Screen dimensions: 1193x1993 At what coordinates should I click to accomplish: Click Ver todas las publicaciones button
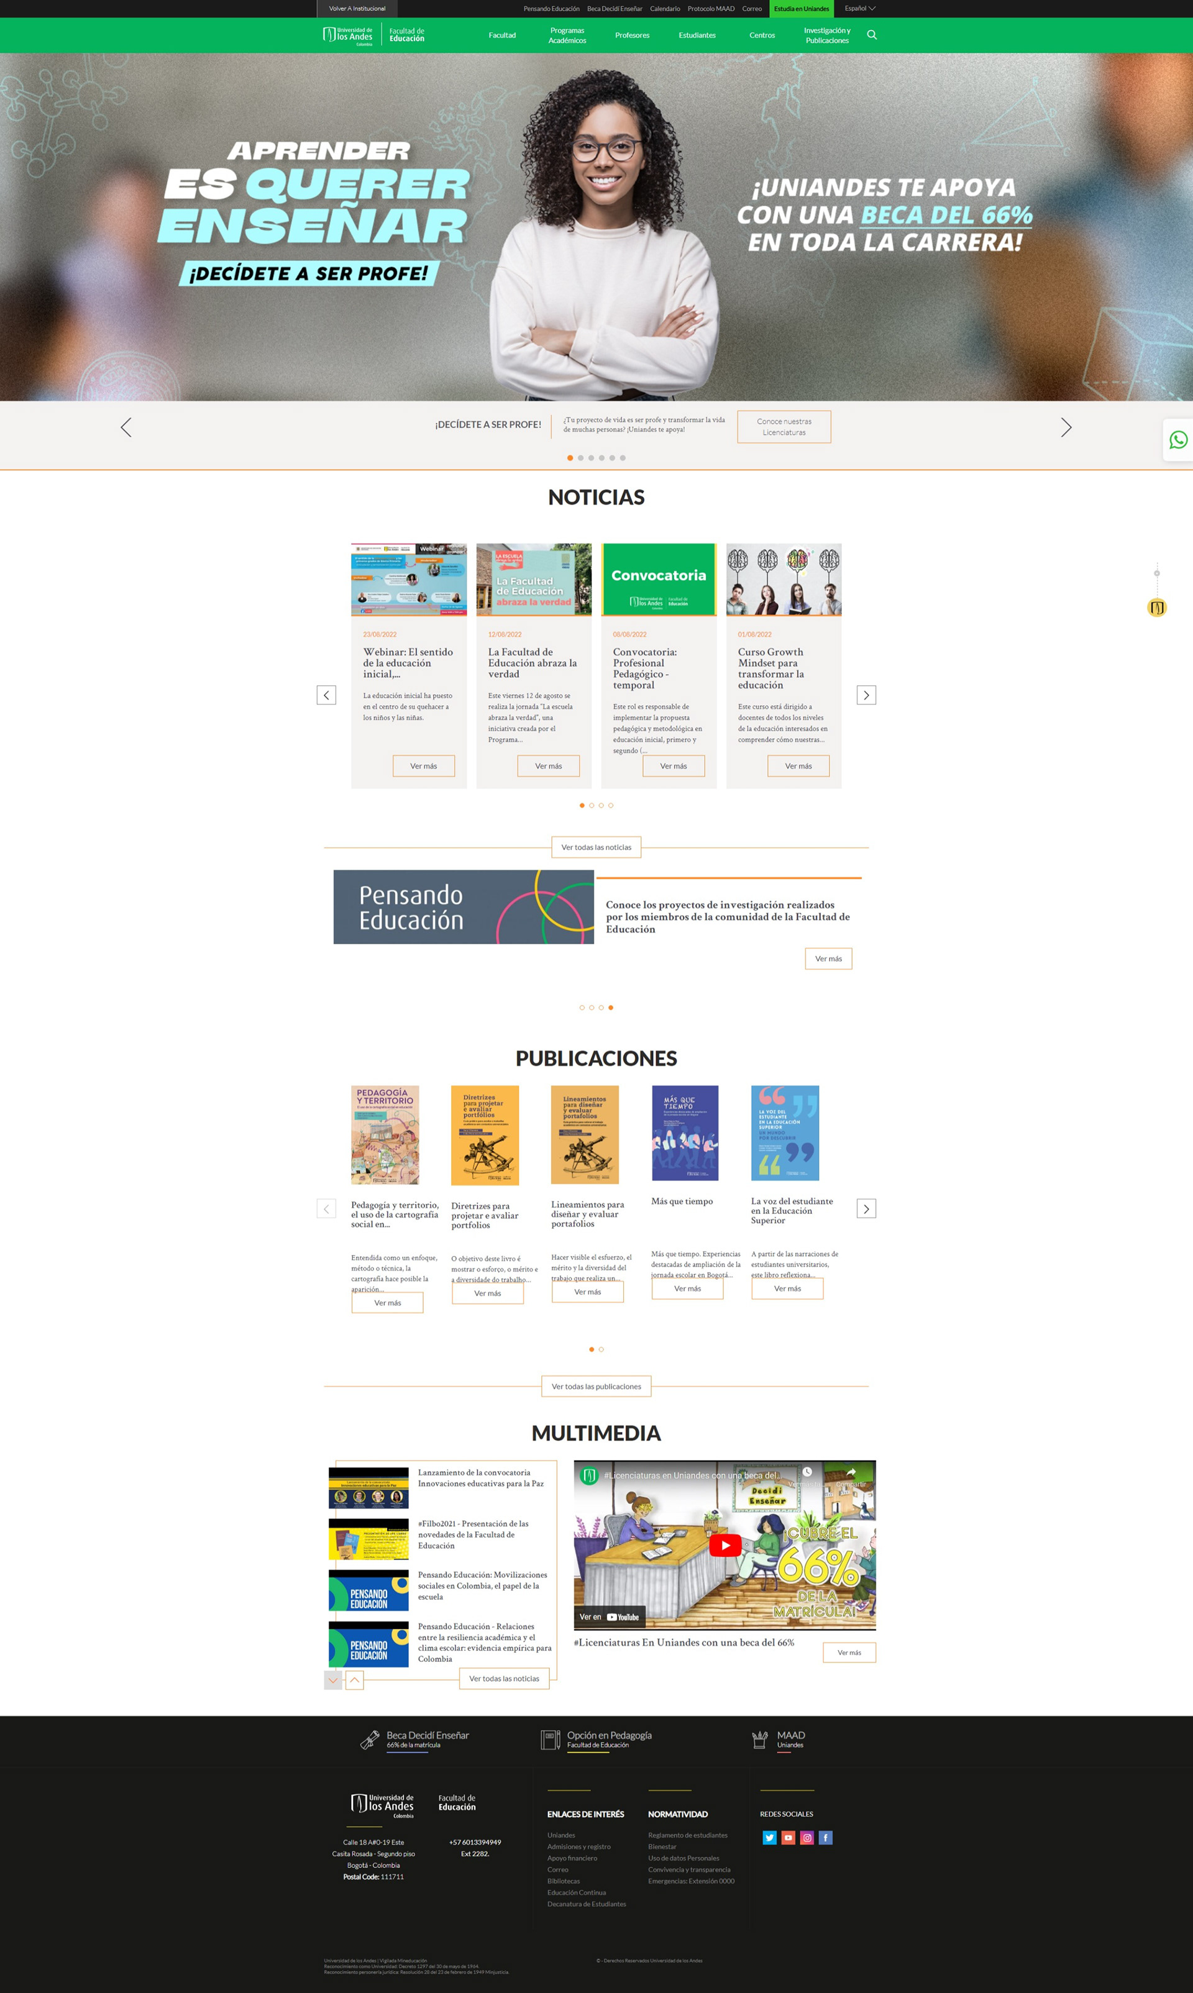click(x=596, y=1386)
